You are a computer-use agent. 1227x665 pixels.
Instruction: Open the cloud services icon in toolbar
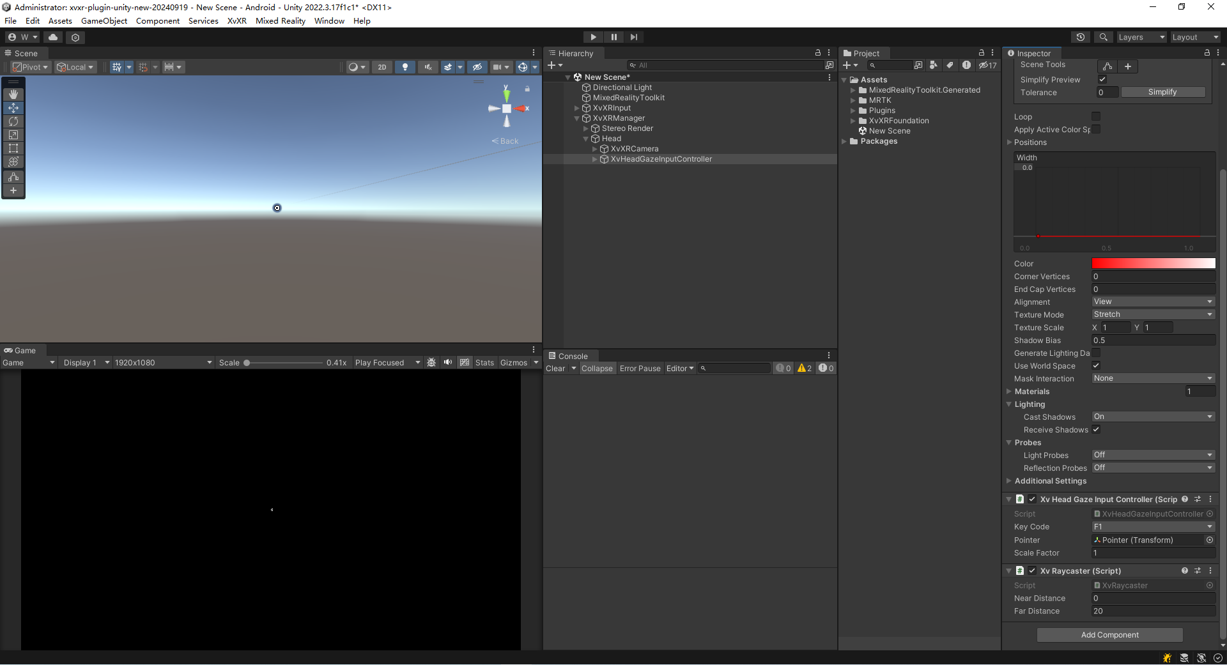click(53, 37)
